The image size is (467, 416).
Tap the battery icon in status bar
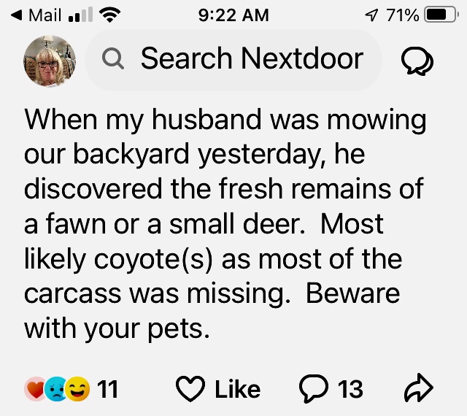(441, 15)
